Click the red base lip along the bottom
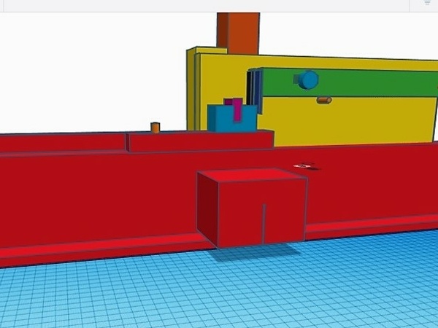This screenshot has height=328, width=438. (x=95, y=251)
